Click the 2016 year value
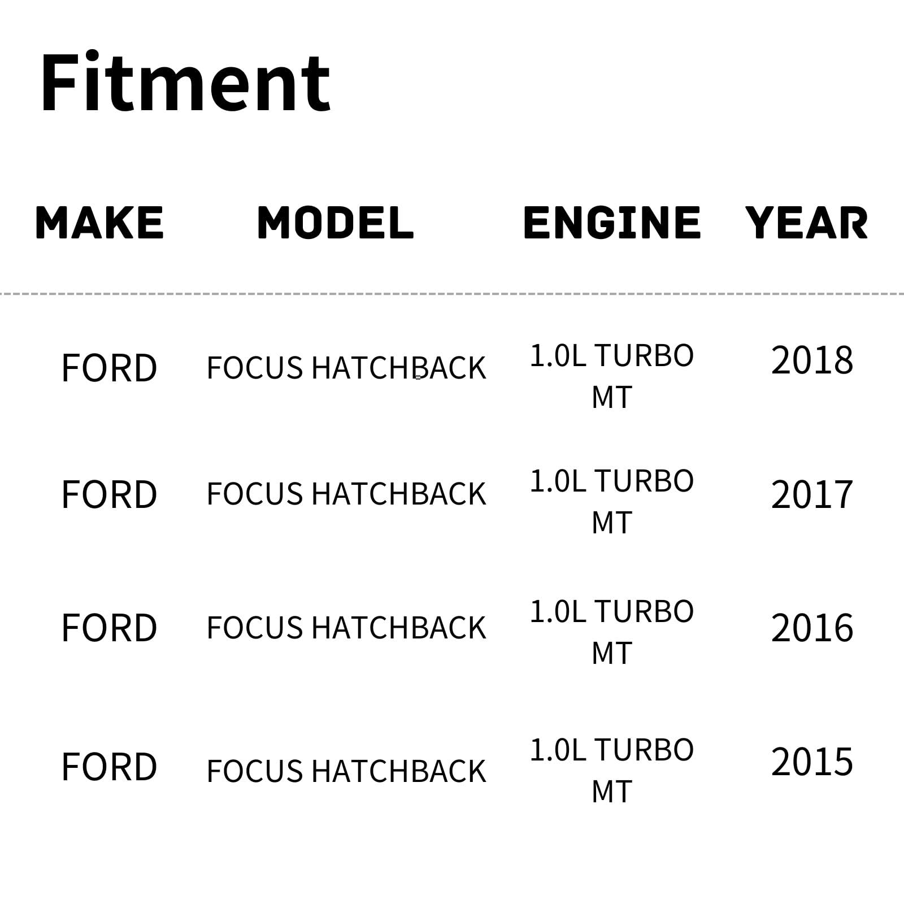 tap(812, 628)
